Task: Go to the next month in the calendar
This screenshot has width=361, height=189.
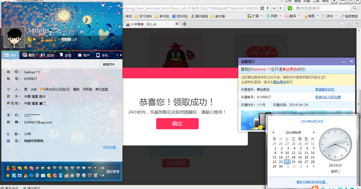Action: [x=314, y=132]
